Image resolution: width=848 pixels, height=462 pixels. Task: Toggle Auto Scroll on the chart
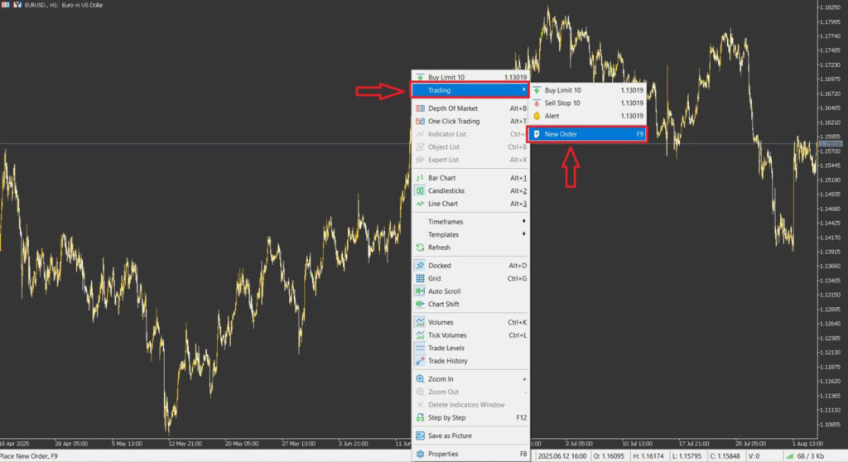(x=444, y=291)
